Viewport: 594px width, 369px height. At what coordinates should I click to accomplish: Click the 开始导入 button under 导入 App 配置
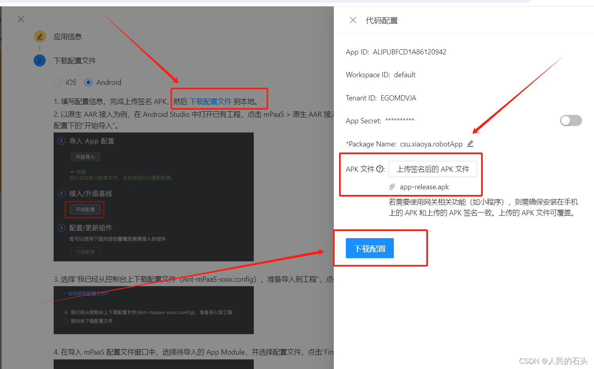(x=85, y=156)
